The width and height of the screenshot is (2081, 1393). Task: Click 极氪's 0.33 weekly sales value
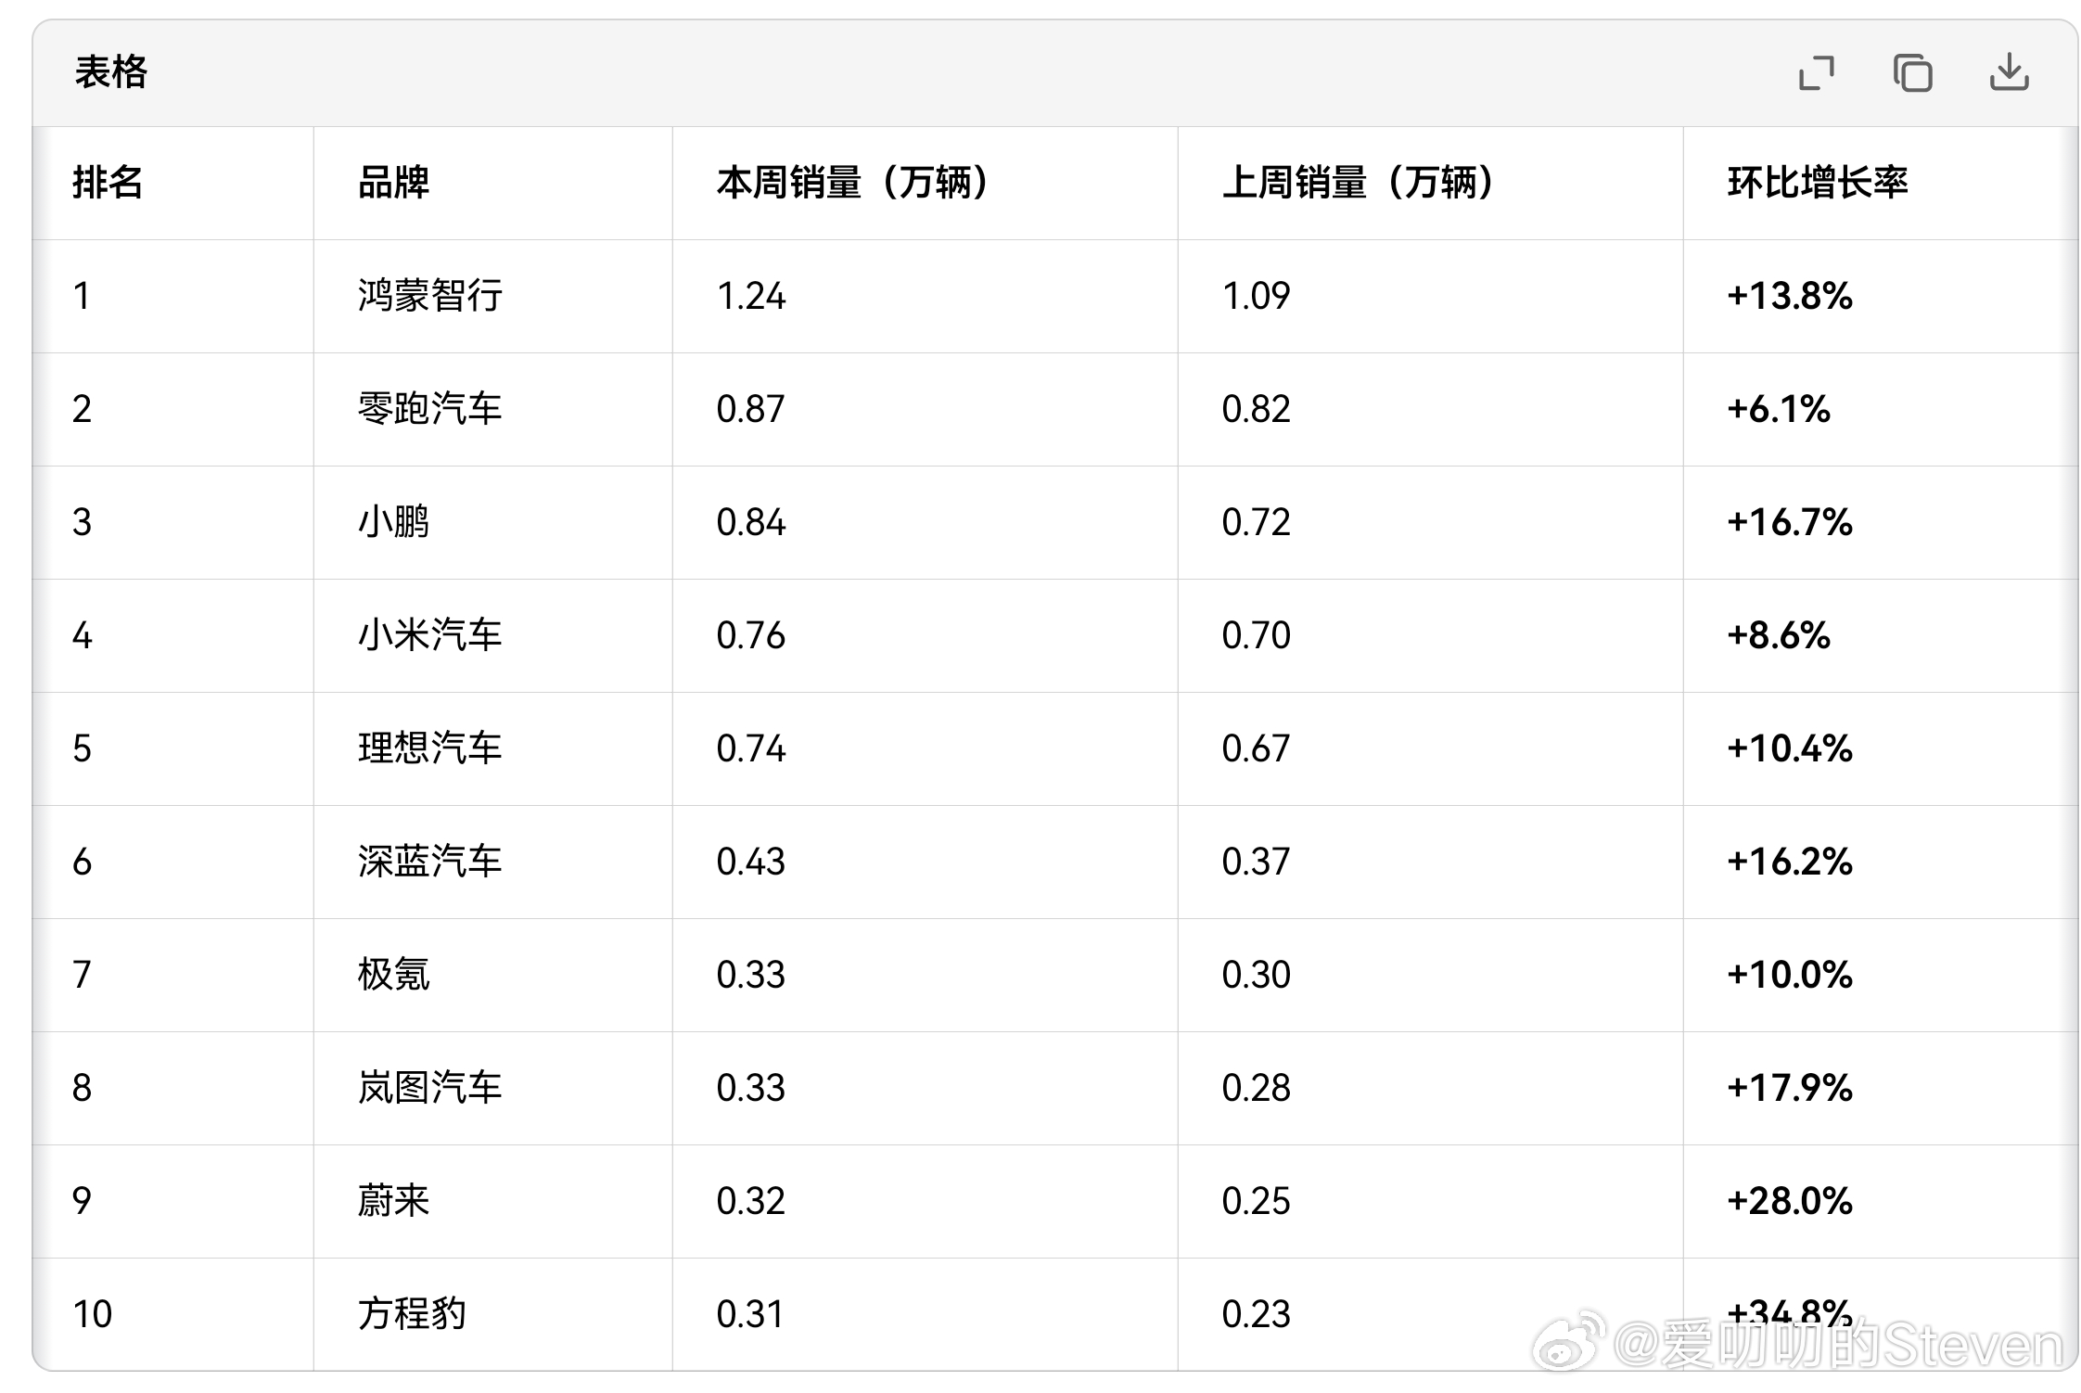[x=751, y=975]
